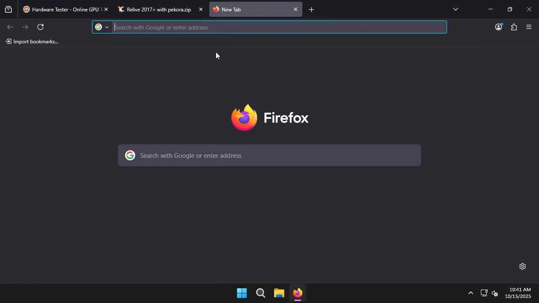
Task: Close the Firefox window
Action: pos(529,9)
